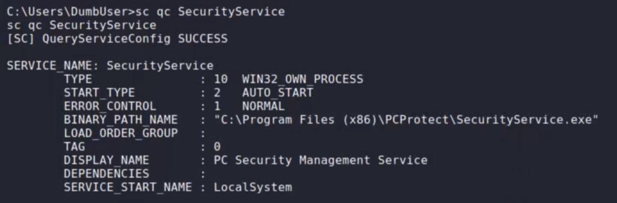
Task: Click the WIN32_OWN_PROCESS value
Action: (x=302, y=79)
